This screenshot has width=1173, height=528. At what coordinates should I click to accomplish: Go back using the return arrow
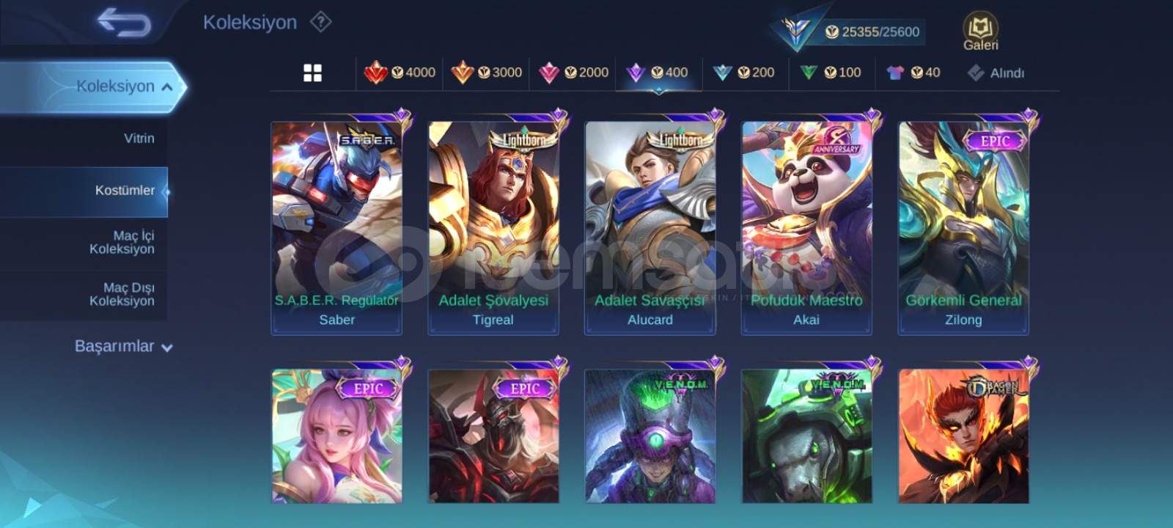point(124,22)
